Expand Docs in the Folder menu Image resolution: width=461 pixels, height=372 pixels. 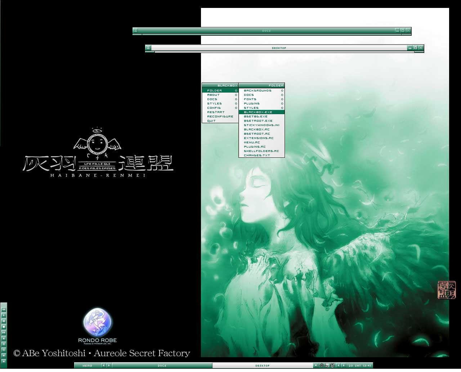(261, 95)
